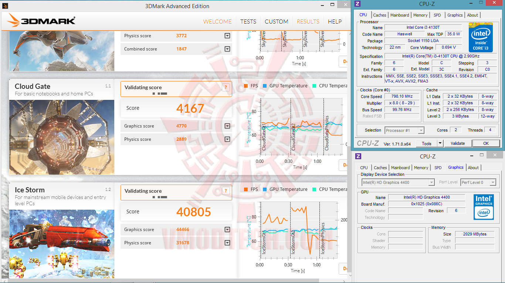Click the Intel Inside Core i3 logo
Screen dimensions: 505x283
[481, 37]
